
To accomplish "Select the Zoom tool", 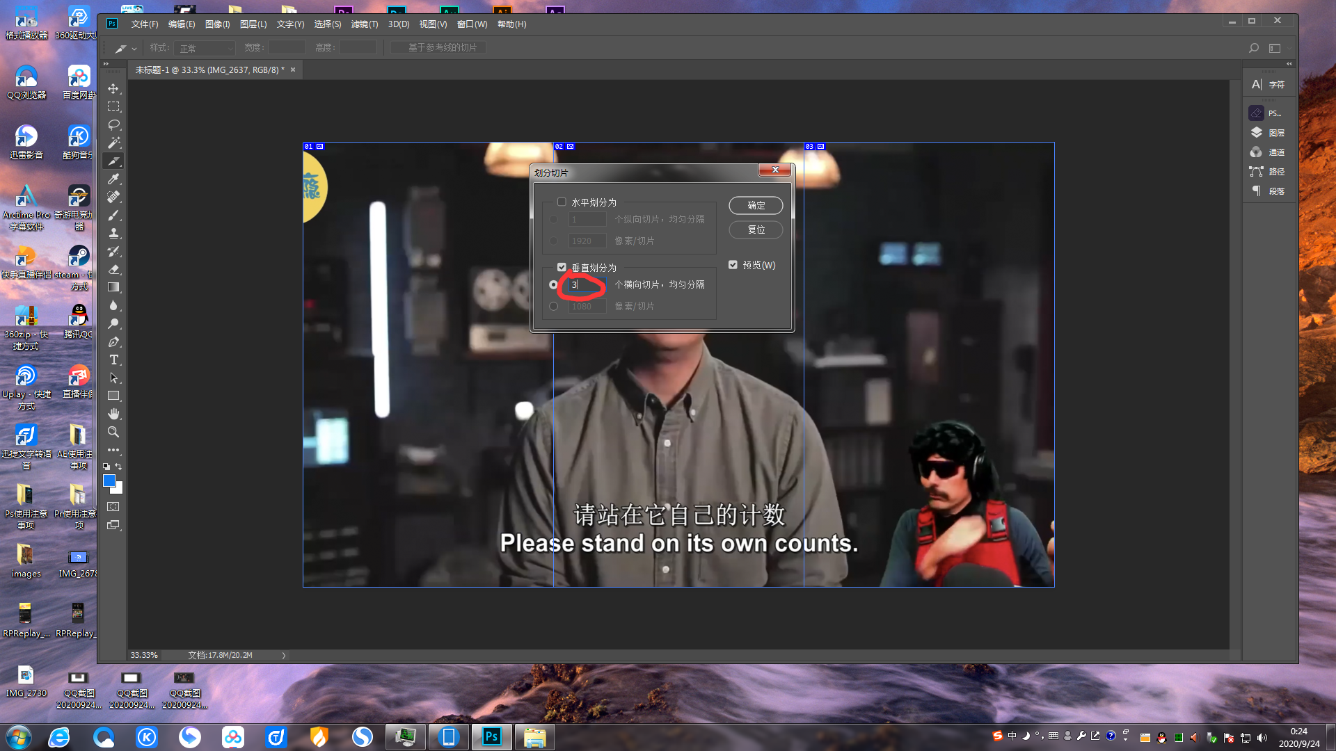I will coord(113,432).
